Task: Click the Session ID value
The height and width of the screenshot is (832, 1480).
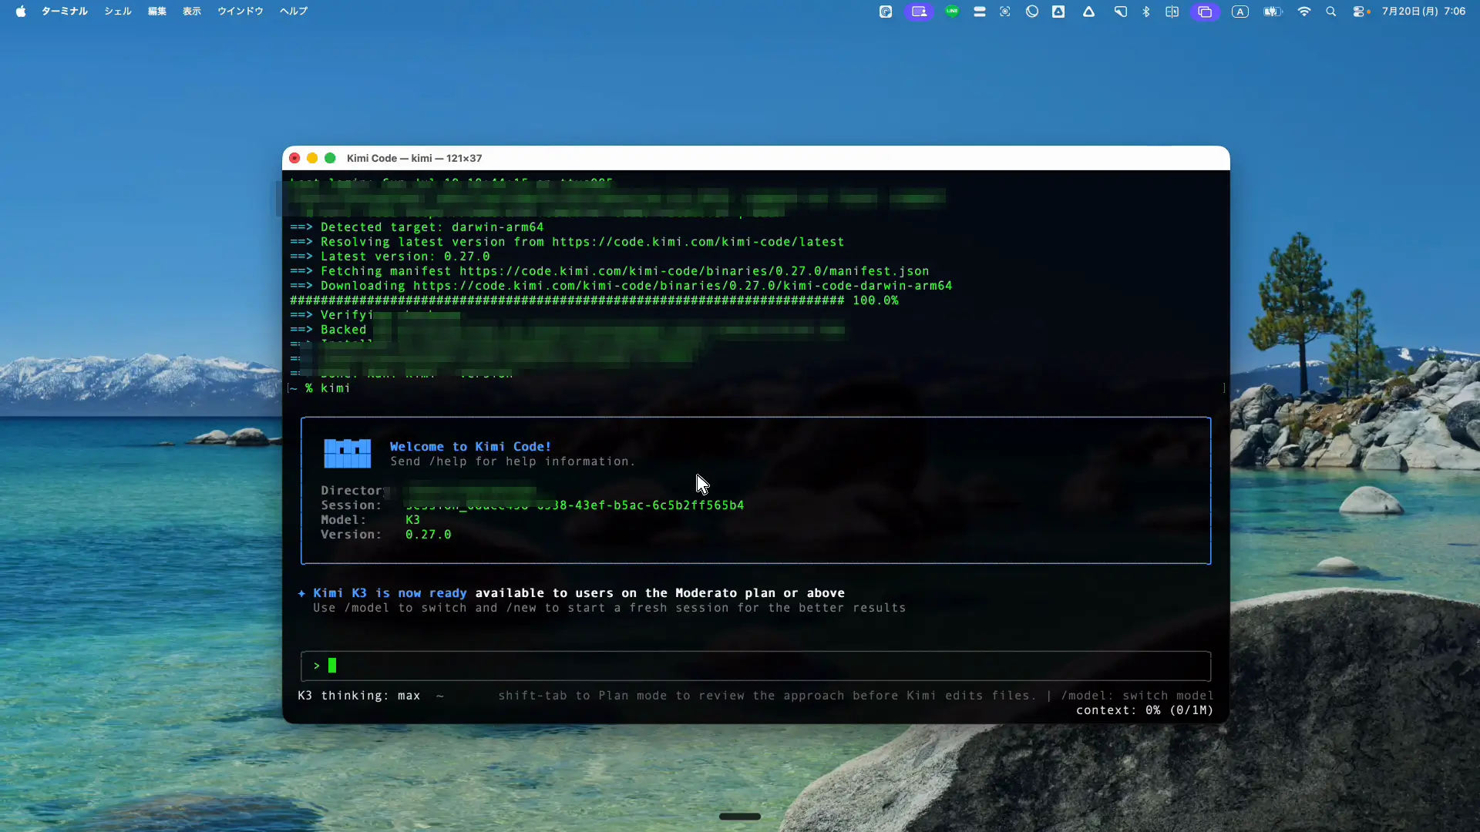Action: (x=574, y=505)
